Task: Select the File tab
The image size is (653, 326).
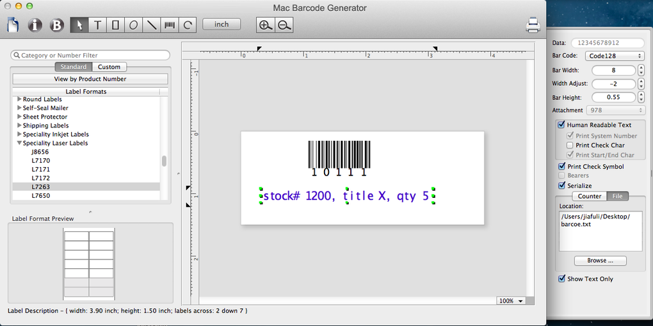Action: pos(617,196)
